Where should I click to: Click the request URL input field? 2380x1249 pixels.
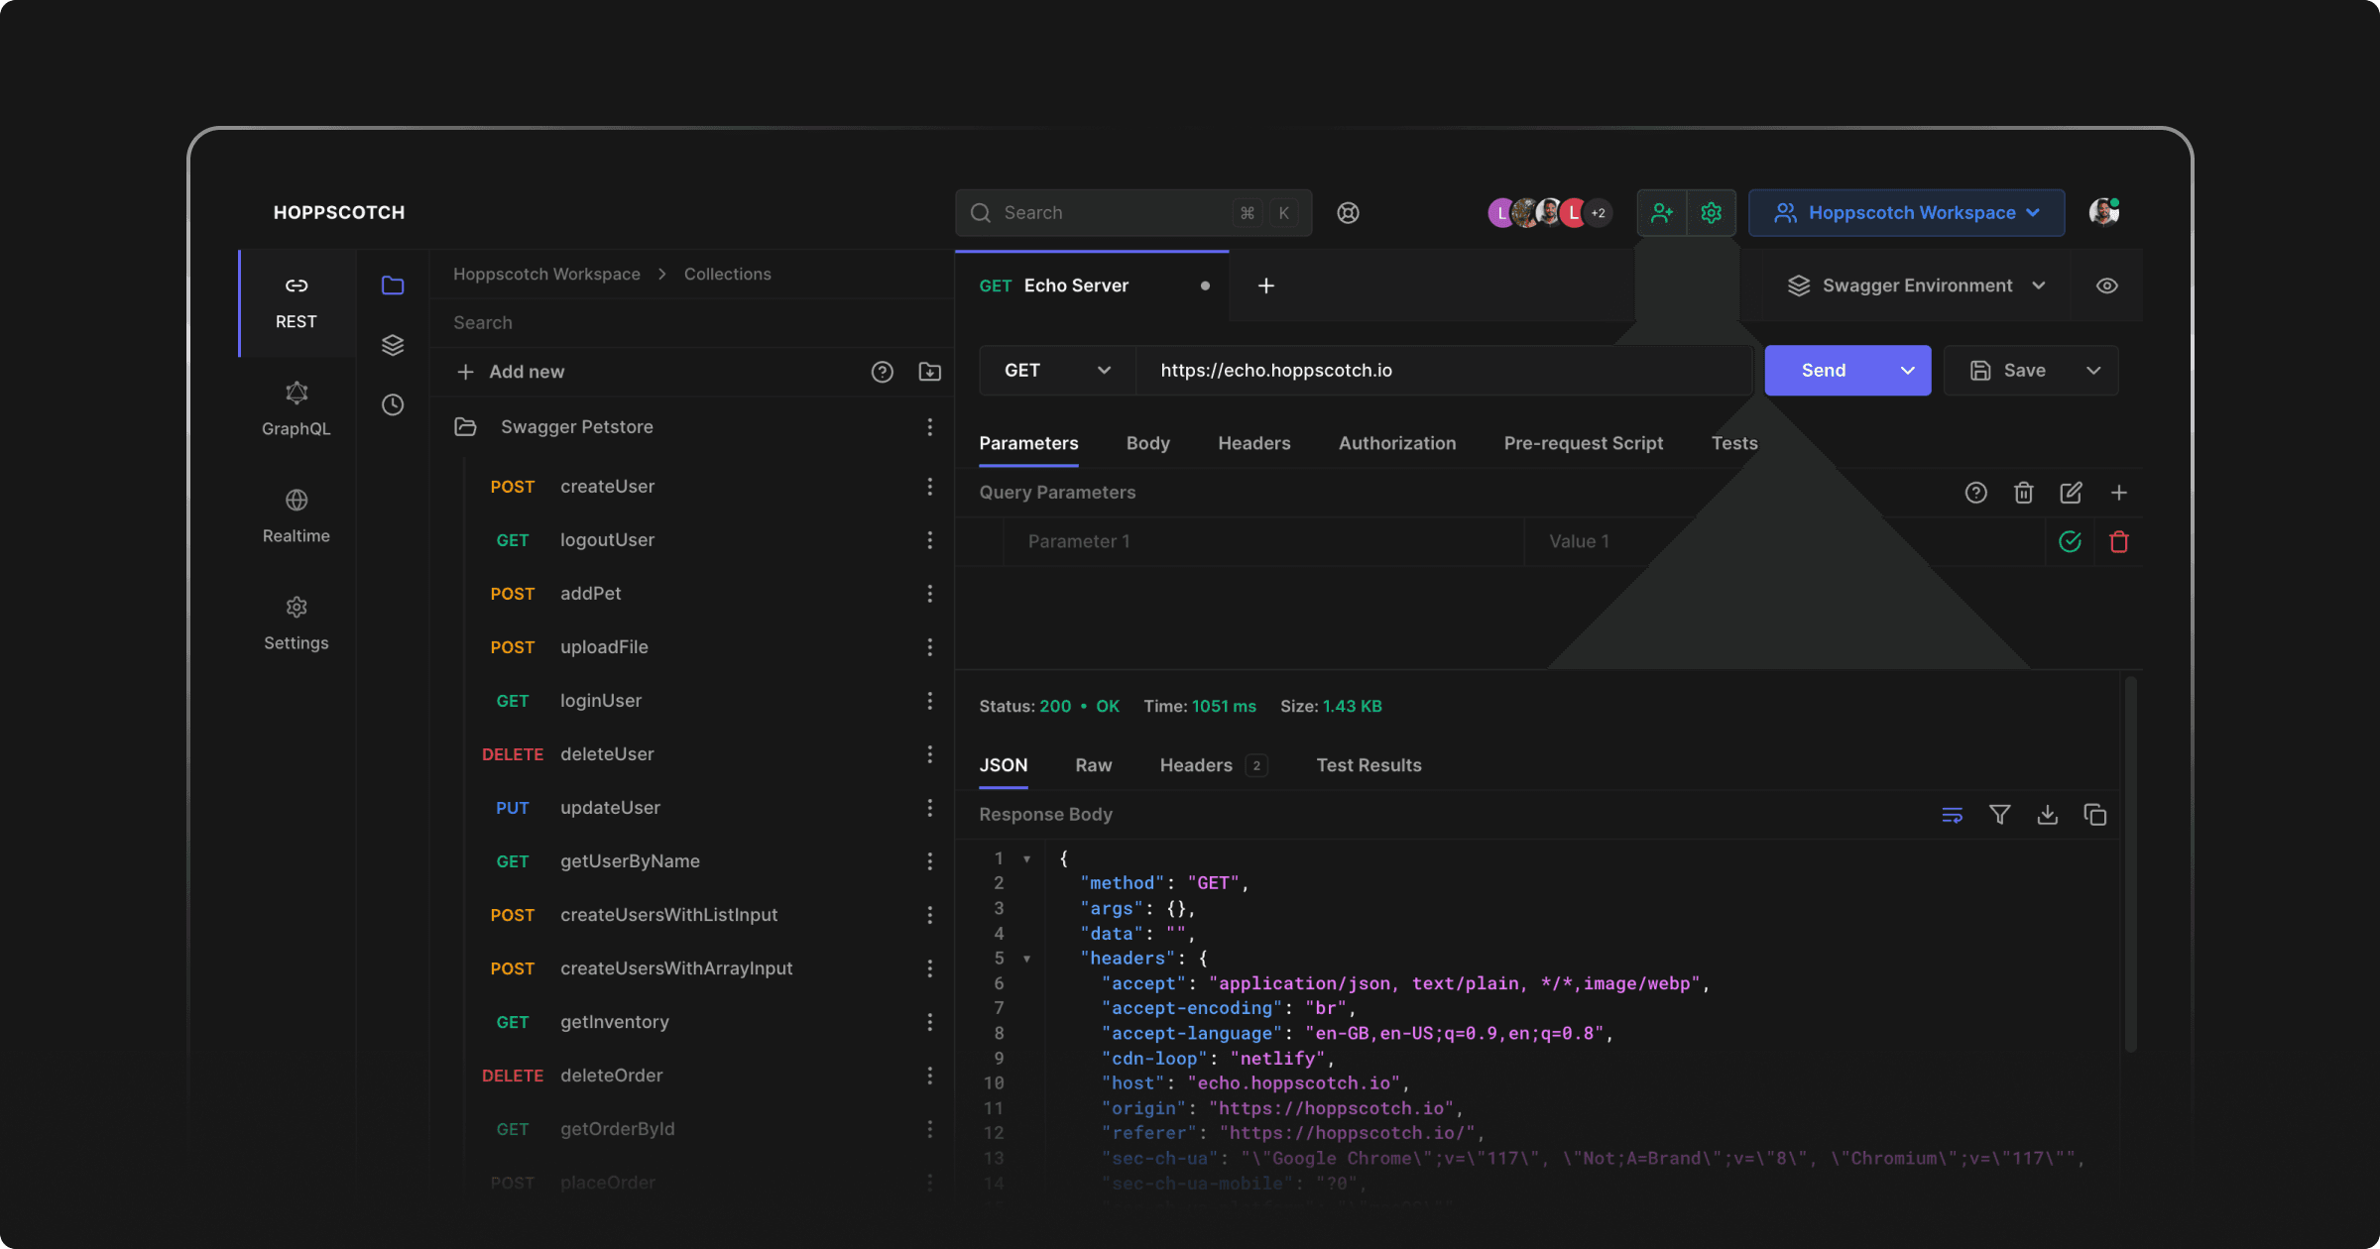pyautogui.click(x=1443, y=370)
